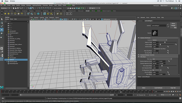The image size is (182, 103).
Task: Select the Lasso tool in toolbox
Action: (2, 23)
